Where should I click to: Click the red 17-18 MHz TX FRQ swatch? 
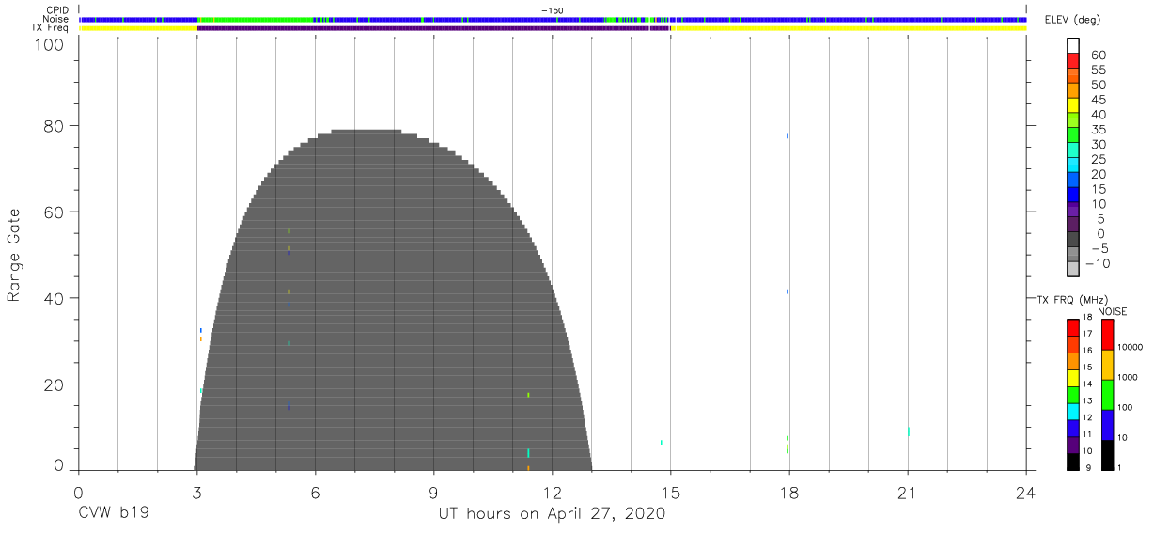click(1072, 326)
